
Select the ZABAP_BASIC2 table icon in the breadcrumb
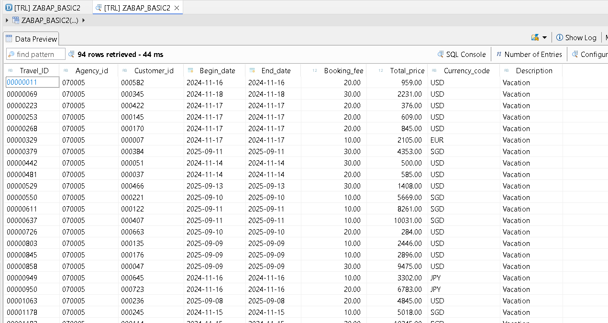tap(16, 20)
